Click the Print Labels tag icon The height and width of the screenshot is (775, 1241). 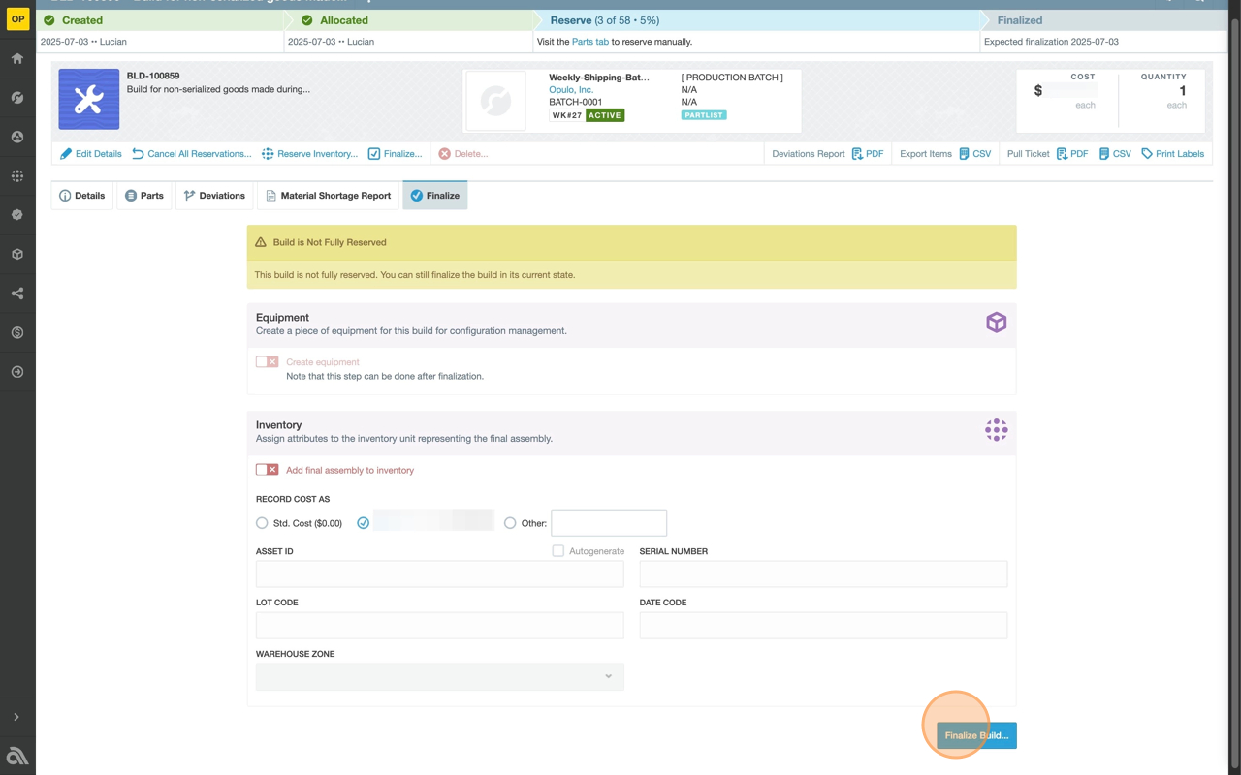1147,154
